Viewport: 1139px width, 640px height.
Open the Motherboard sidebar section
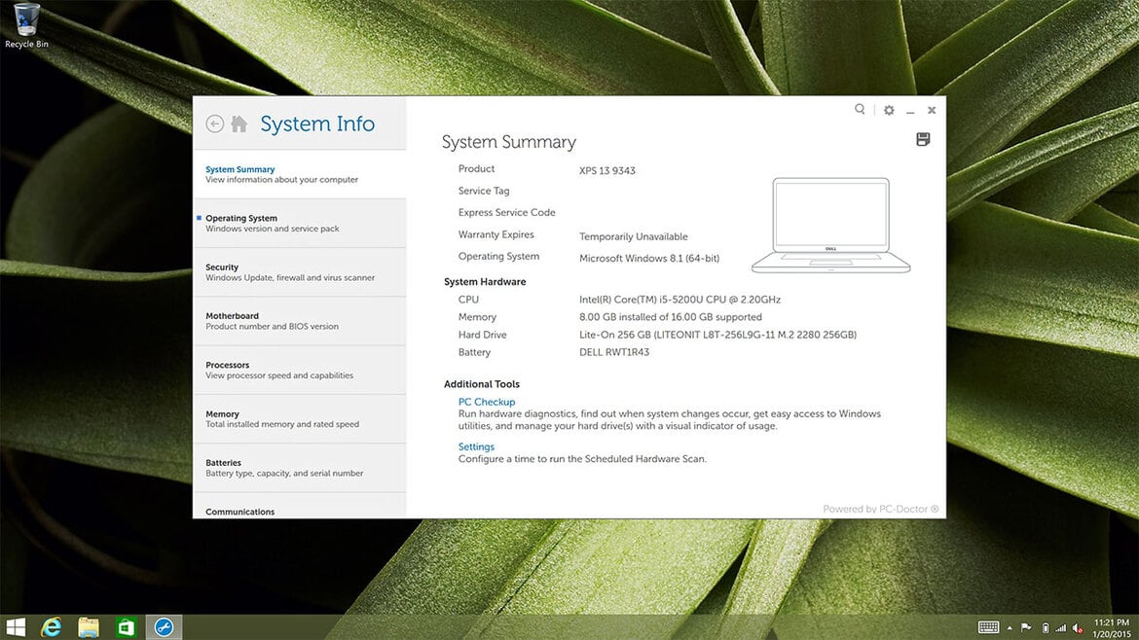click(x=299, y=321)
